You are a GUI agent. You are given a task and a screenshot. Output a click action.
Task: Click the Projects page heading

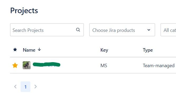click(x=24, y=11)
